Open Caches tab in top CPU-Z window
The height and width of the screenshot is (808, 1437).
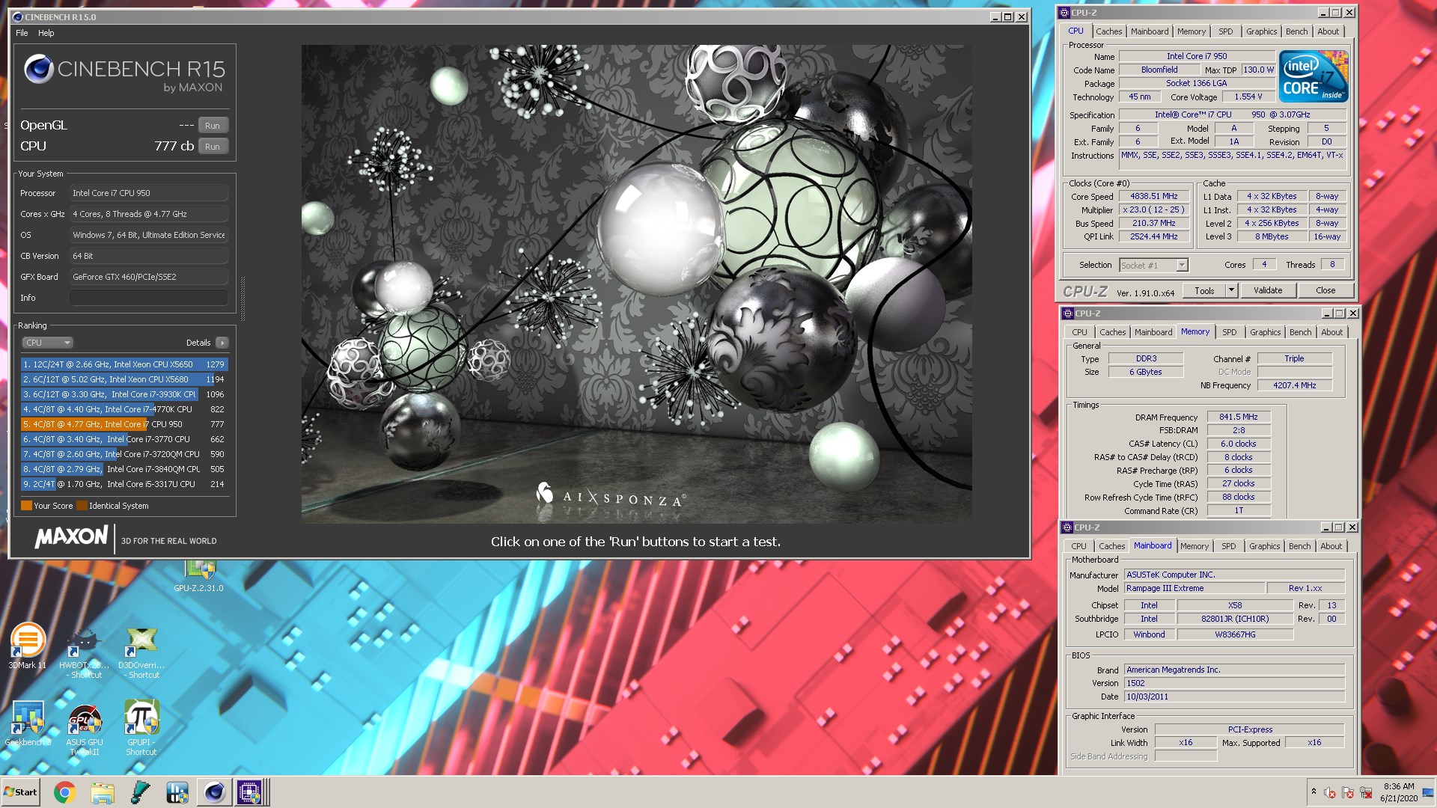click(1108, 31)
